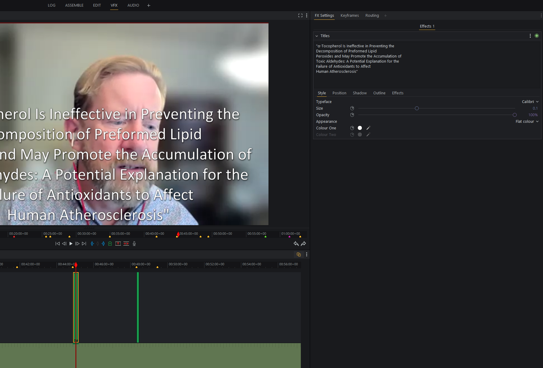Jump to the next cut
This screenshot has width=543, height=368.
[84, 244]
